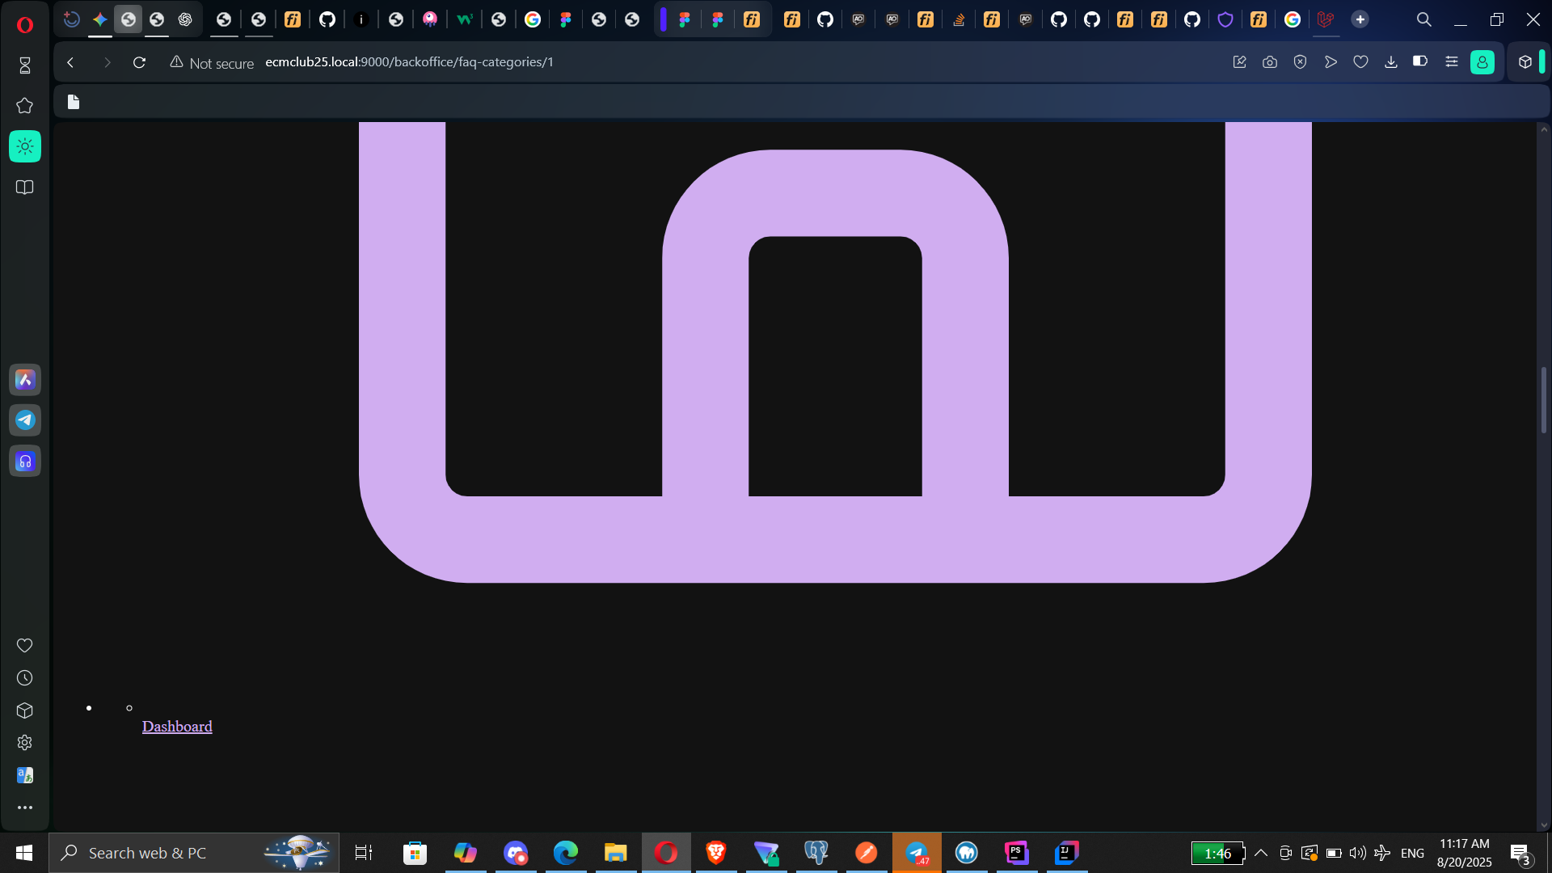
Task: Open the notification action center
Action: (x=1520, y=854)
